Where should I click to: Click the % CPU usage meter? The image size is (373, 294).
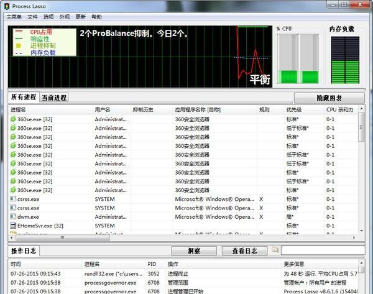pos(298,58)
